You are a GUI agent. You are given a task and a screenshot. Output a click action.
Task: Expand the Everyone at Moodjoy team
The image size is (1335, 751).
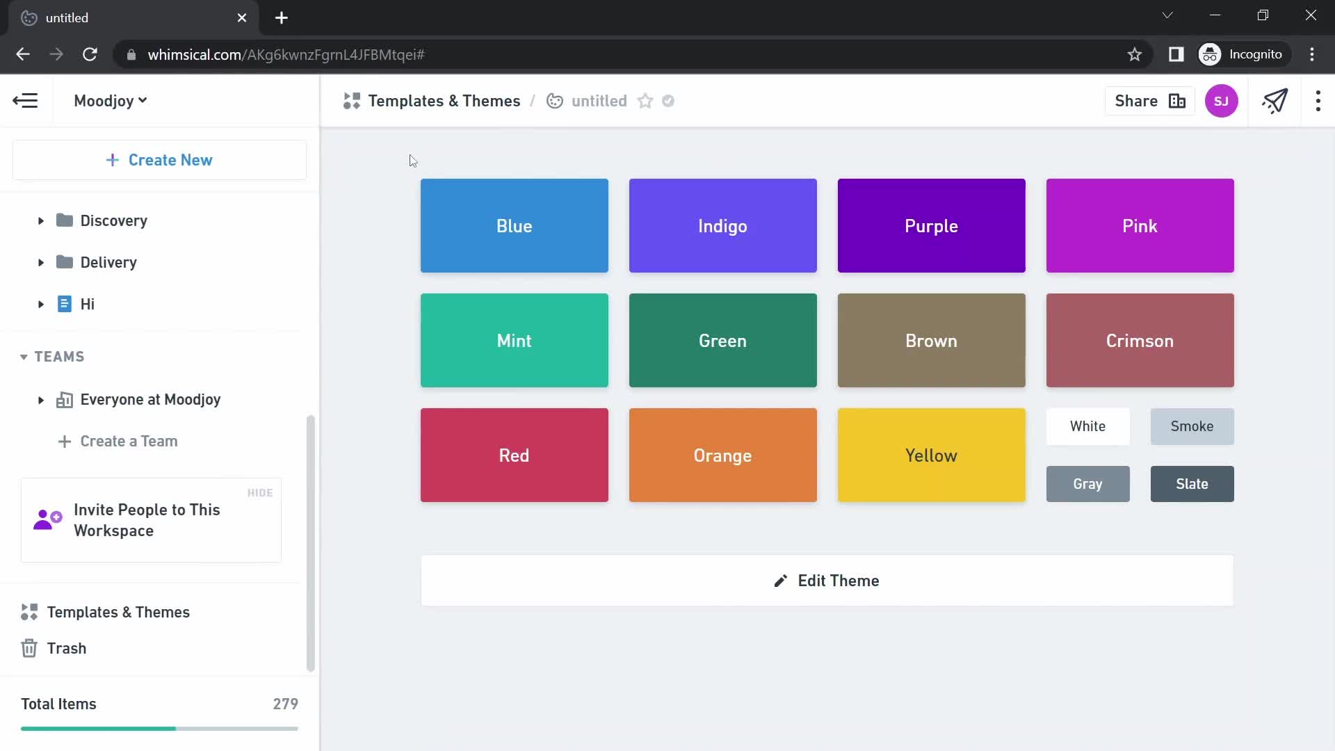click(40, 399)
